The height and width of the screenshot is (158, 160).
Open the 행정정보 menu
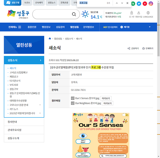(x=46, y=27)
